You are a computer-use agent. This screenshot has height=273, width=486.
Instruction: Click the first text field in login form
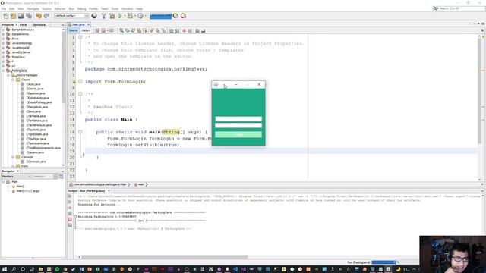click(238, 119)
